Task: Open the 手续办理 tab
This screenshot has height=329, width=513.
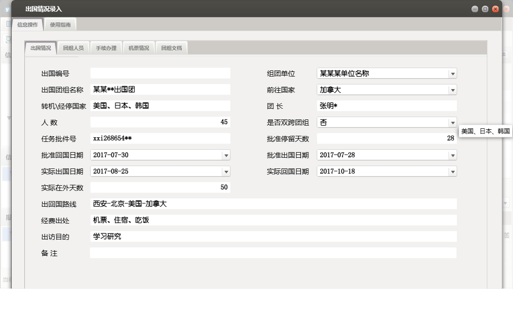Action: click(x=106, y=47)
